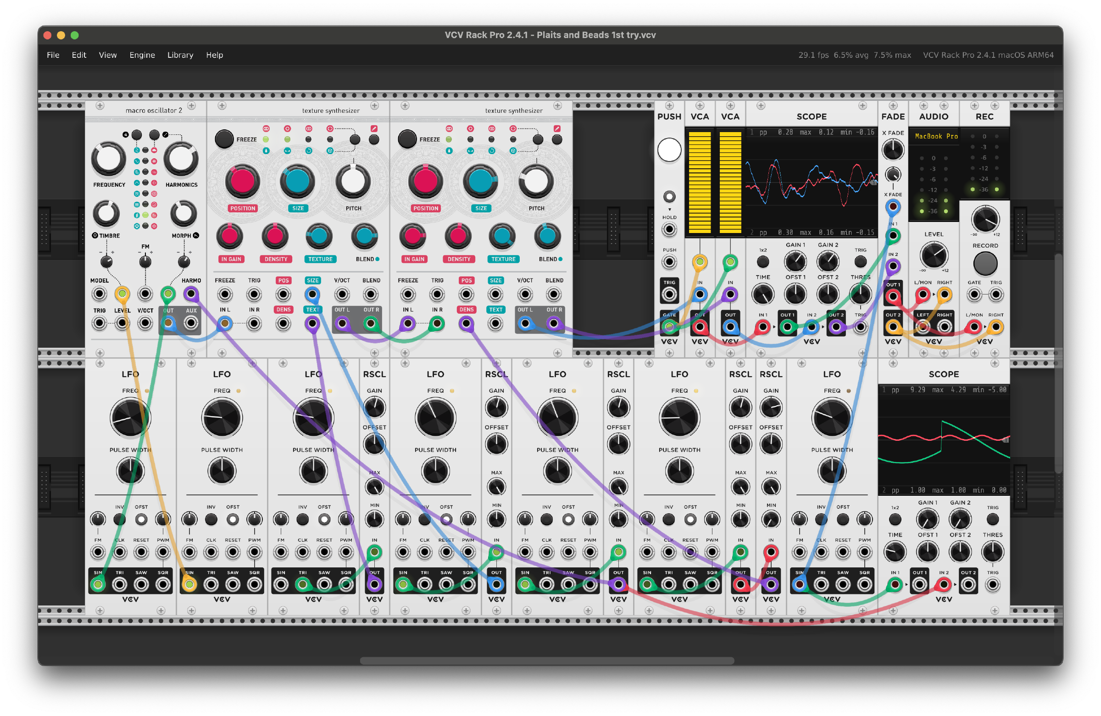This screenshot has width=1101, height=716.
Task: Open the Library menu
Action: pyautogui.click(x=180, y=55)
